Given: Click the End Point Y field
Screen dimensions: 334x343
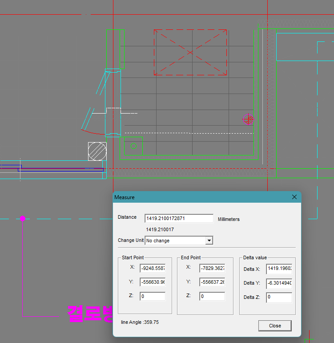Looking at the screenshot, I should click(212, 282).
